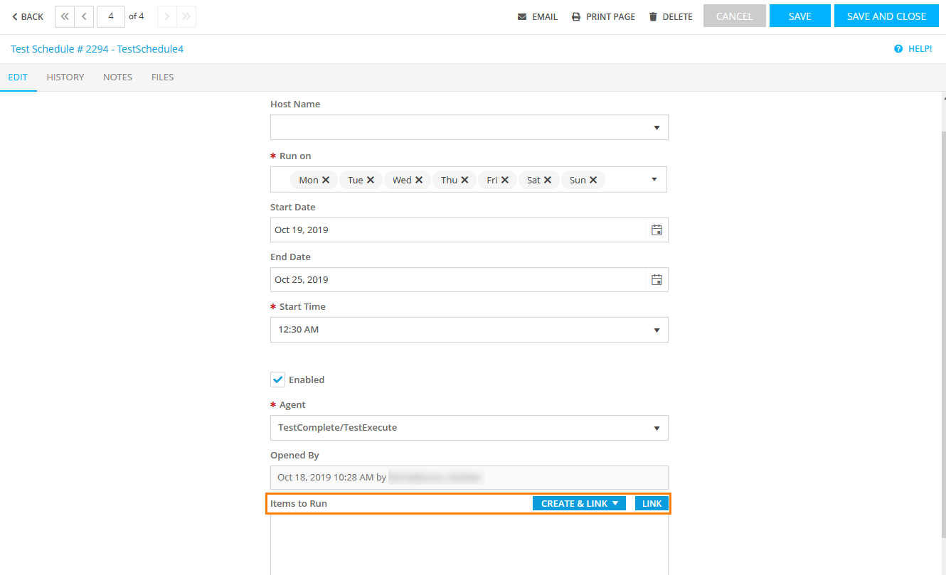
Task: Click the Print Page printer icon
Action: click(x=576, y=16)
